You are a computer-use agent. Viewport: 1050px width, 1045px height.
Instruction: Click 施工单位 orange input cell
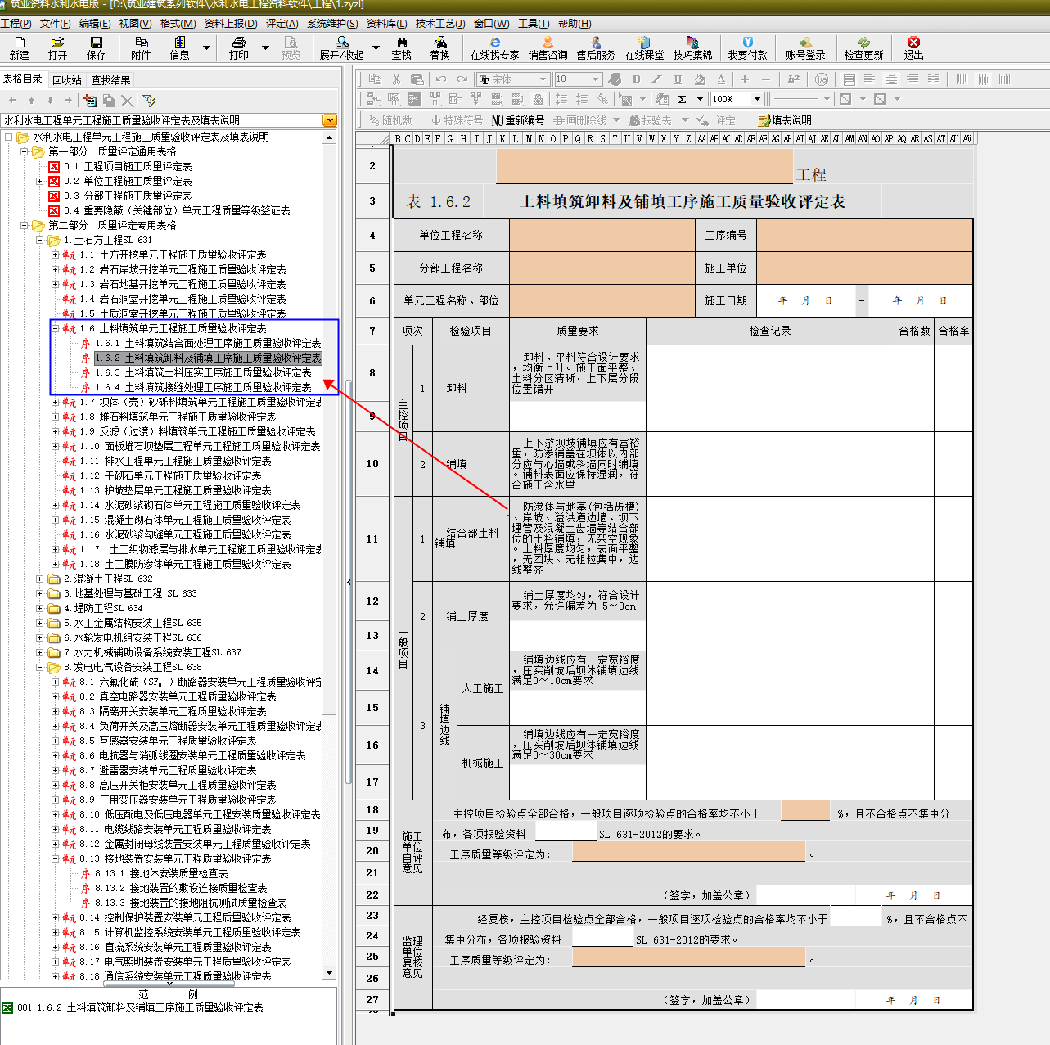tap(864, 268)
